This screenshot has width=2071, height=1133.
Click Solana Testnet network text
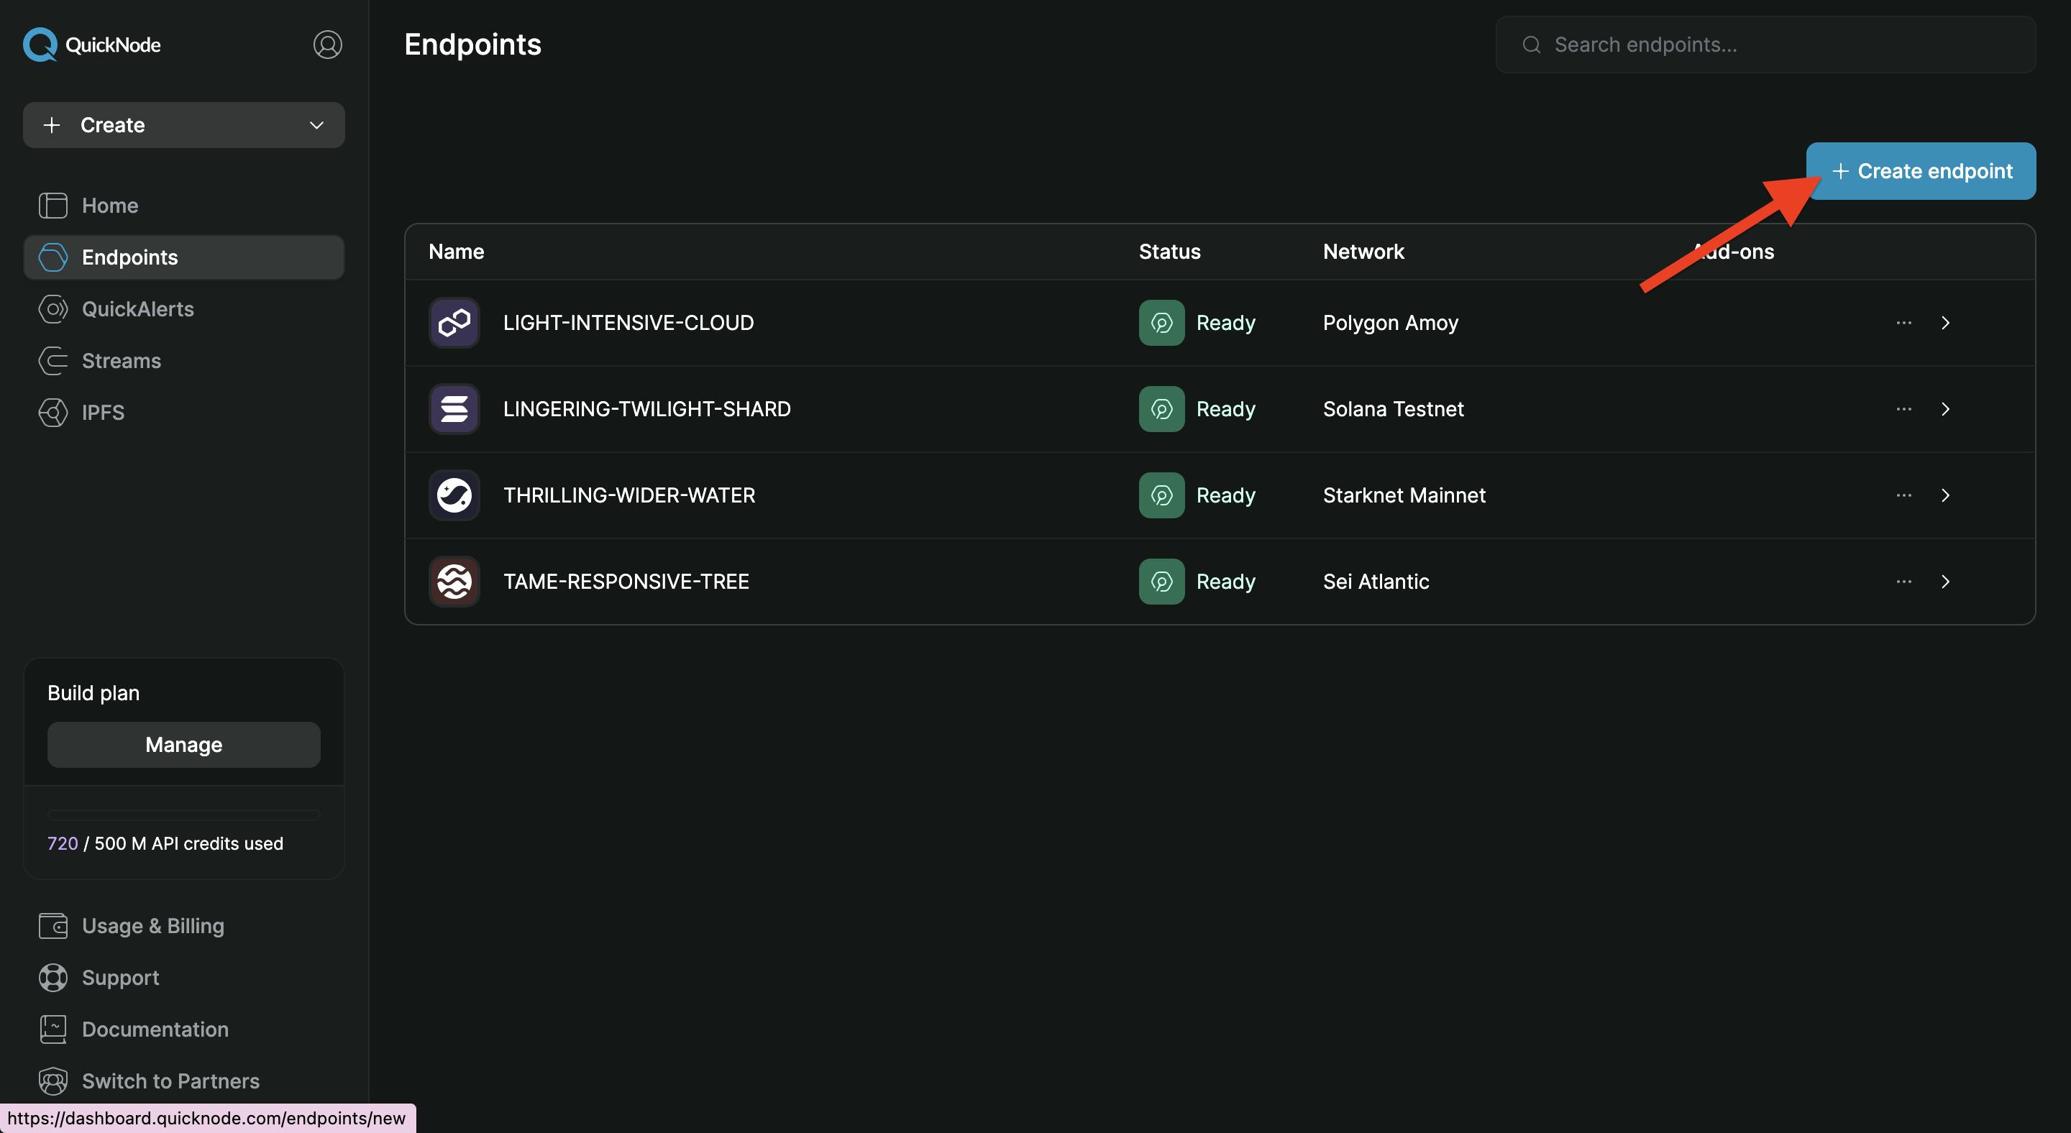pos(1394,409)
